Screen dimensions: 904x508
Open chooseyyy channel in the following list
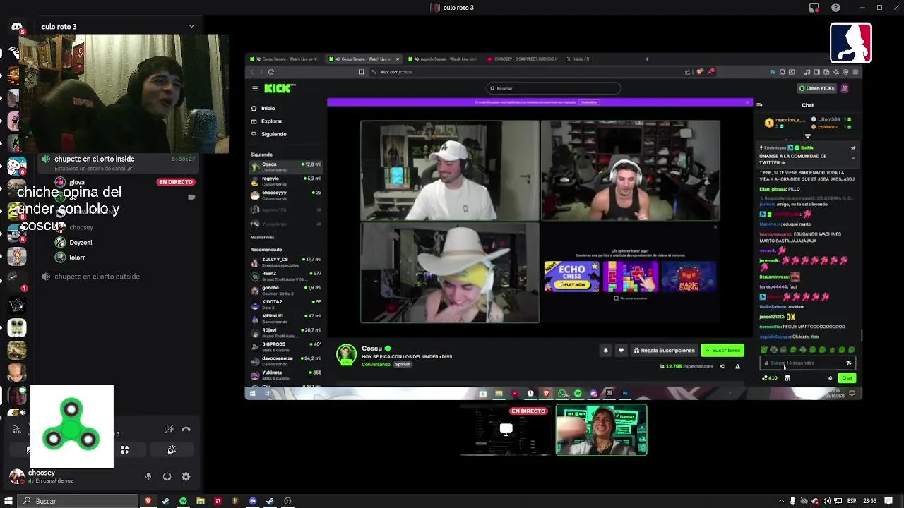click(x=286, y=195)
